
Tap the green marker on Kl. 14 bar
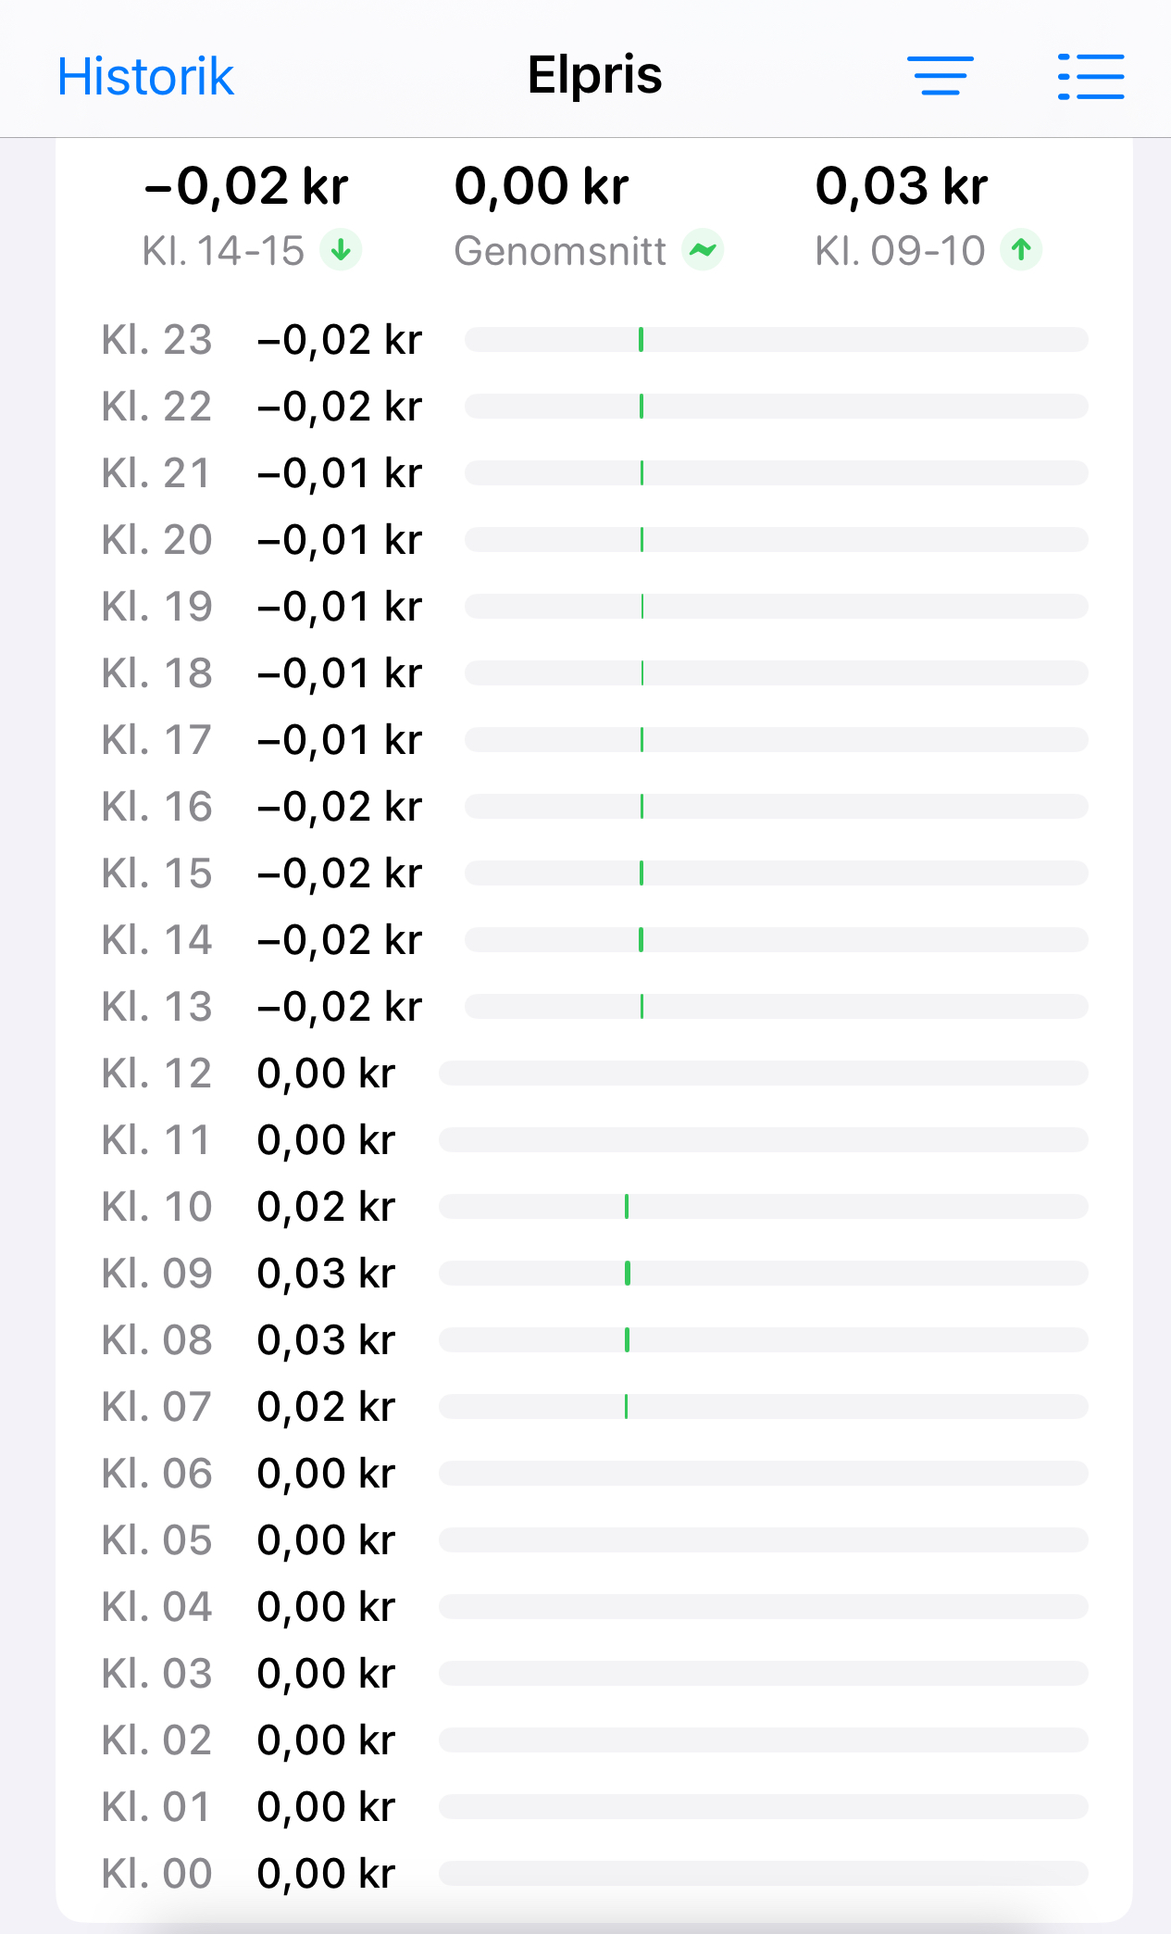point(641,940)
